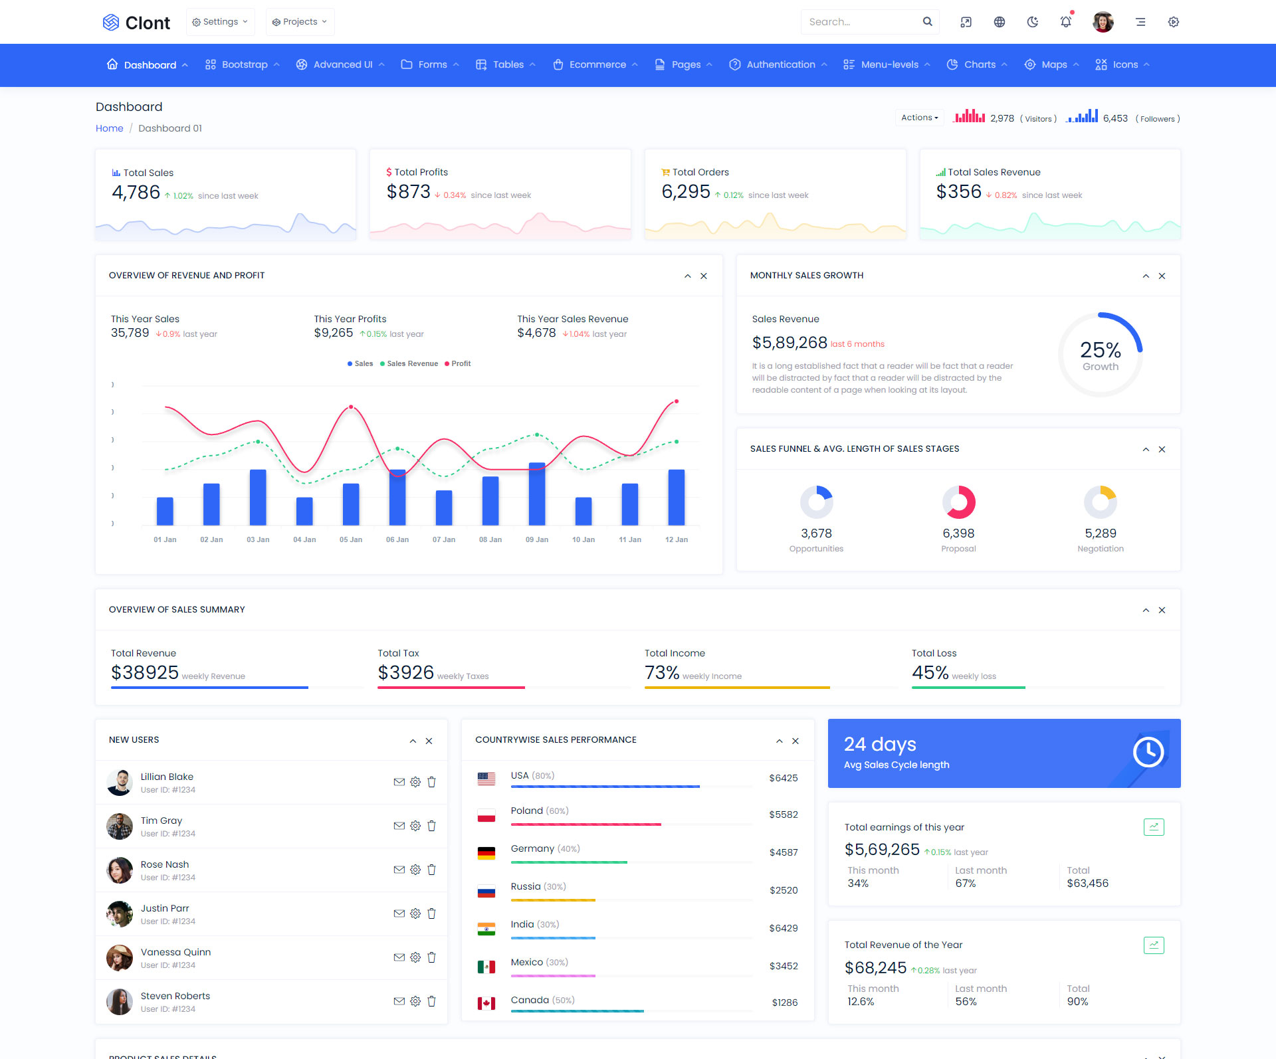Open the Ecommerce menu
1276x1059 pixels.
(596, 64)
